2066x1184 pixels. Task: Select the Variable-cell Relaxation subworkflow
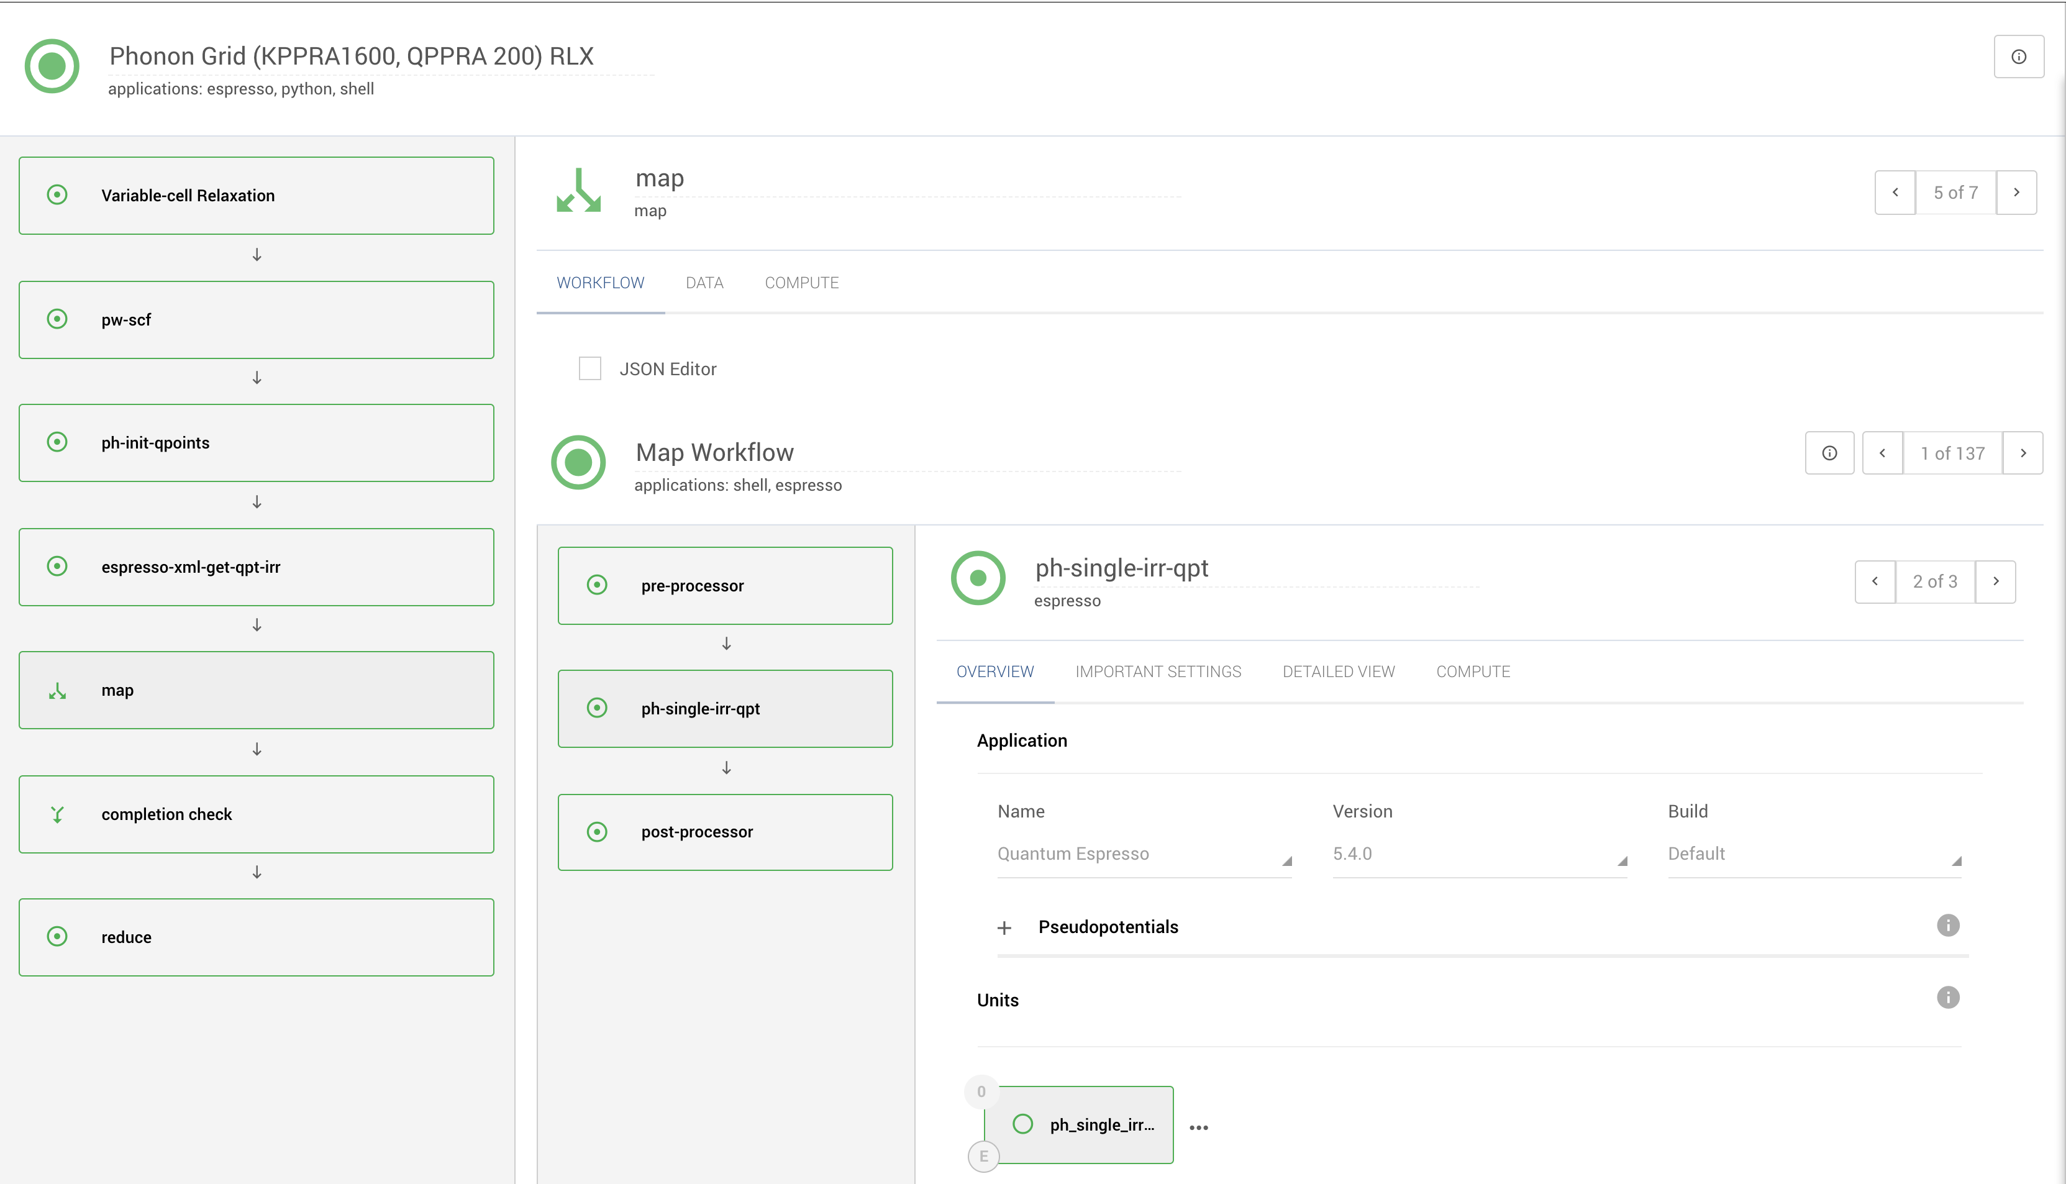256,196
